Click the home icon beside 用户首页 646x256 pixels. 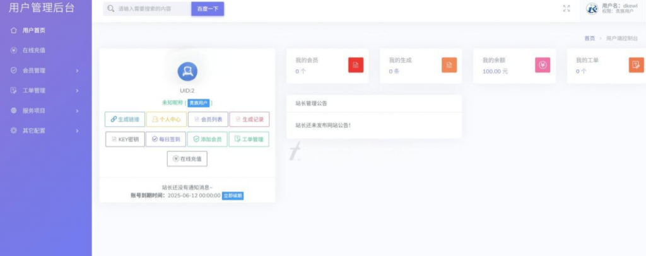coord(14,30)
